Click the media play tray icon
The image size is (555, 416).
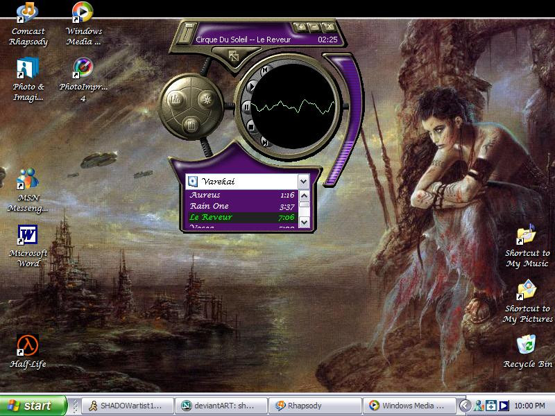(504, 406)
